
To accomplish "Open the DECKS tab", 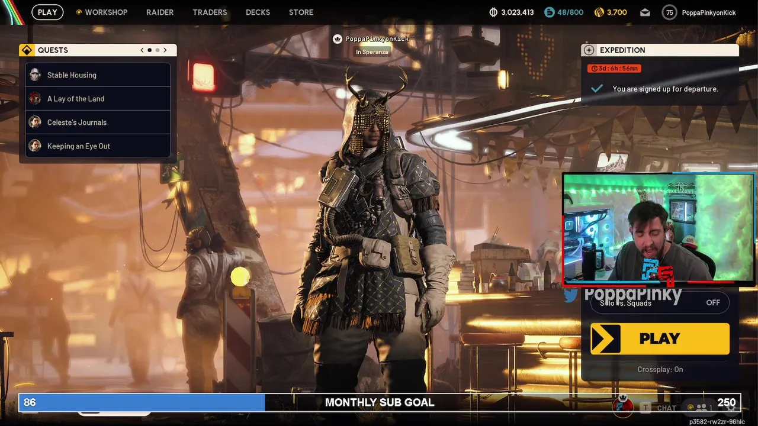I will (x=258, y=12).
